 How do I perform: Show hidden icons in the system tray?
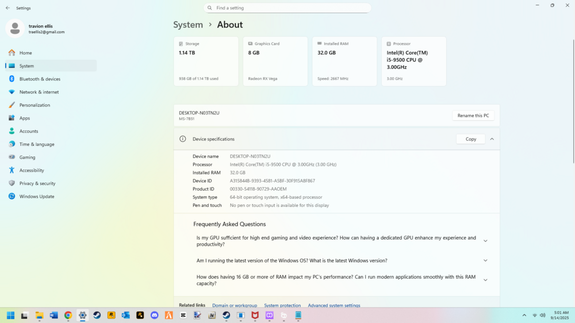coord(524,316)
